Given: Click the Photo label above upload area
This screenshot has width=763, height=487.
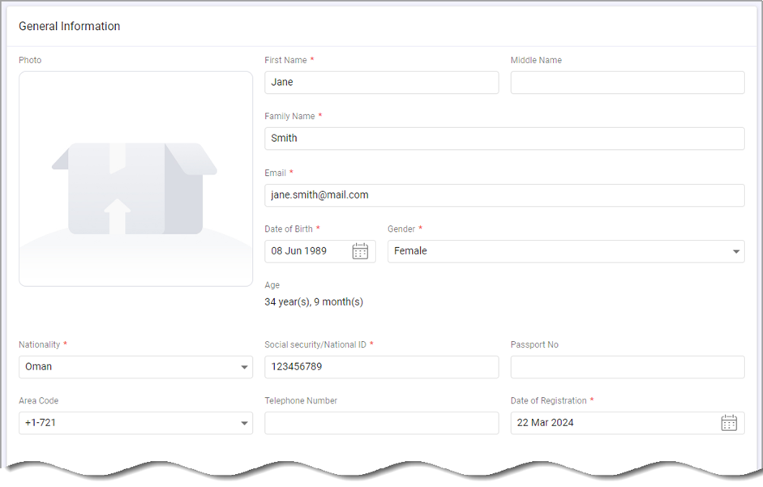Looking at the screenshot, I should (30, 60).
